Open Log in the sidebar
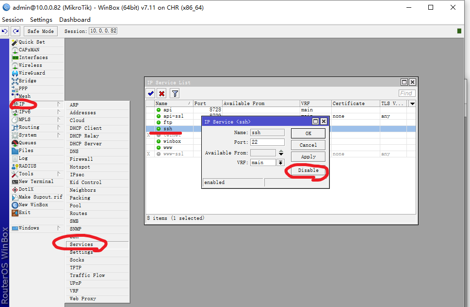This screenshot has height=307, width=470. [37, 158]
